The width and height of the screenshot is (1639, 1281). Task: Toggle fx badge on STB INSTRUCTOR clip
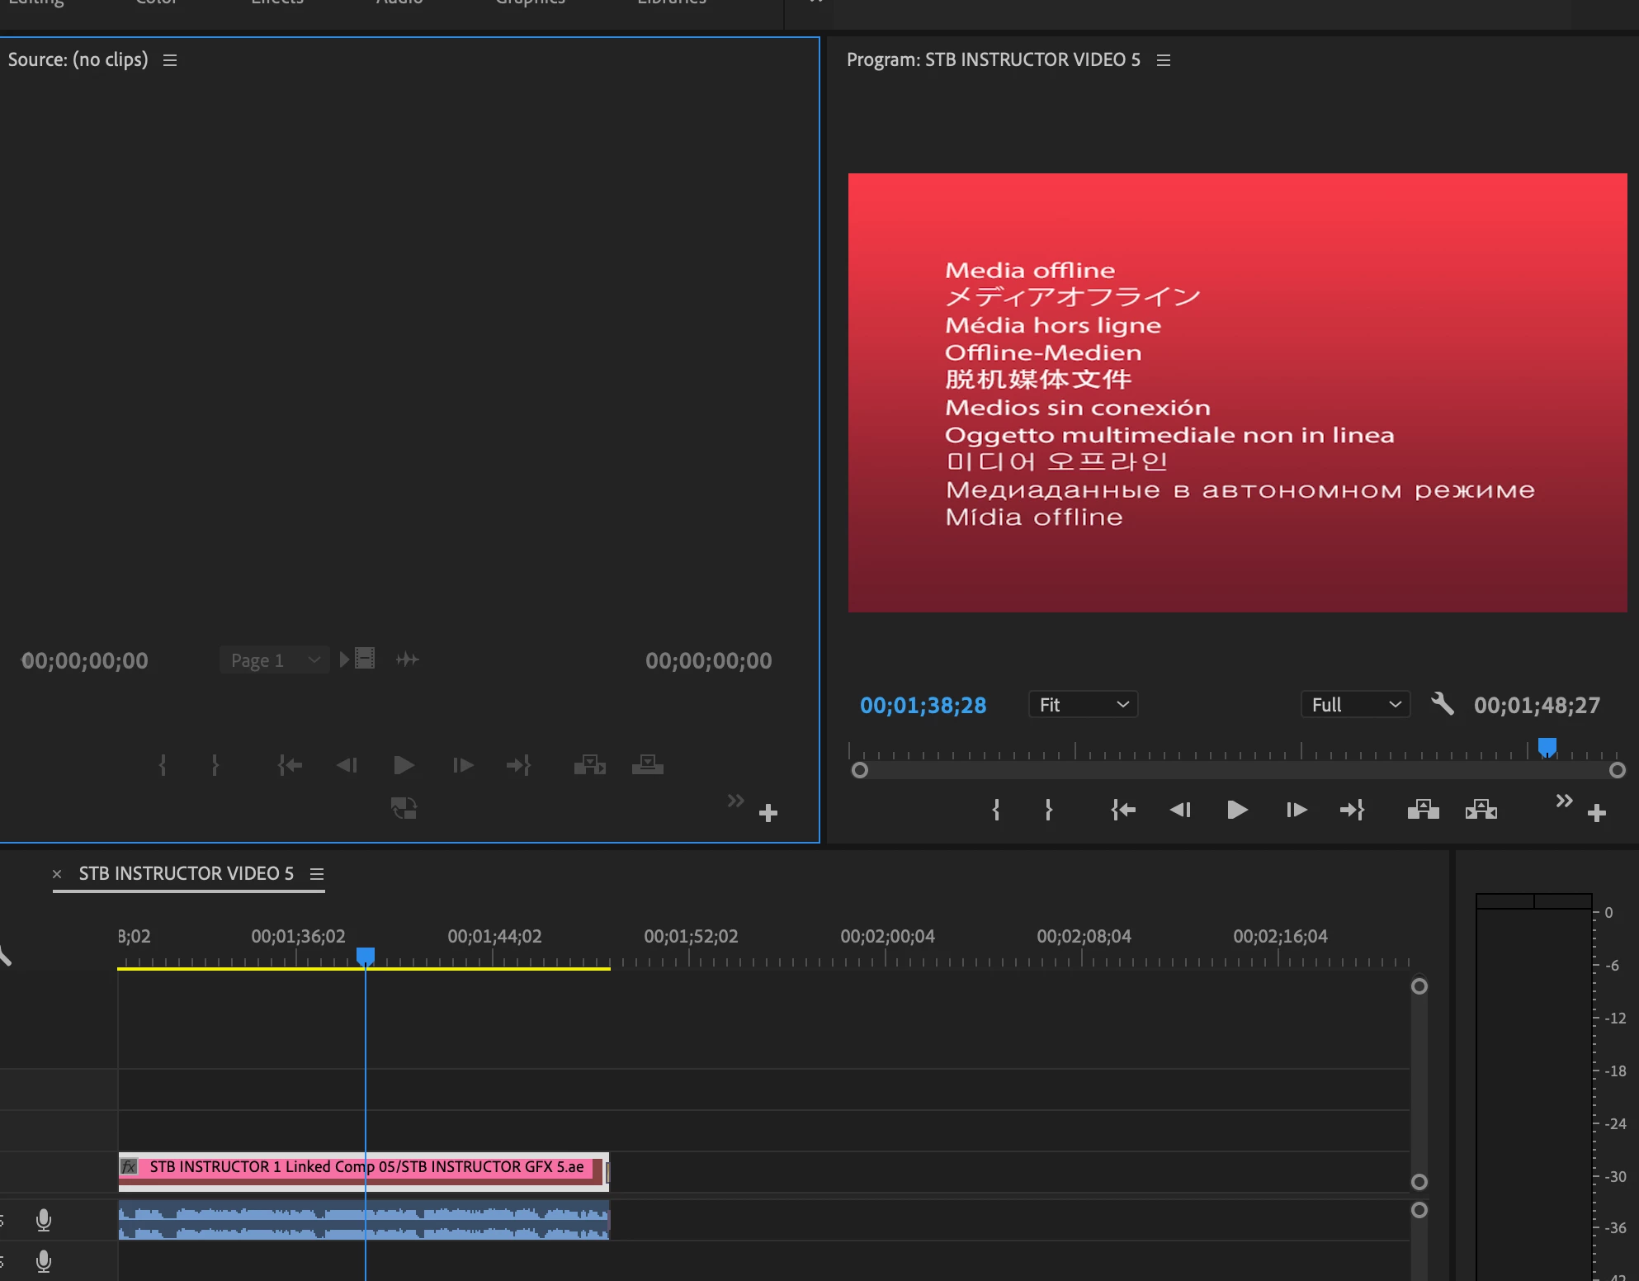[x=130, y=1166]
